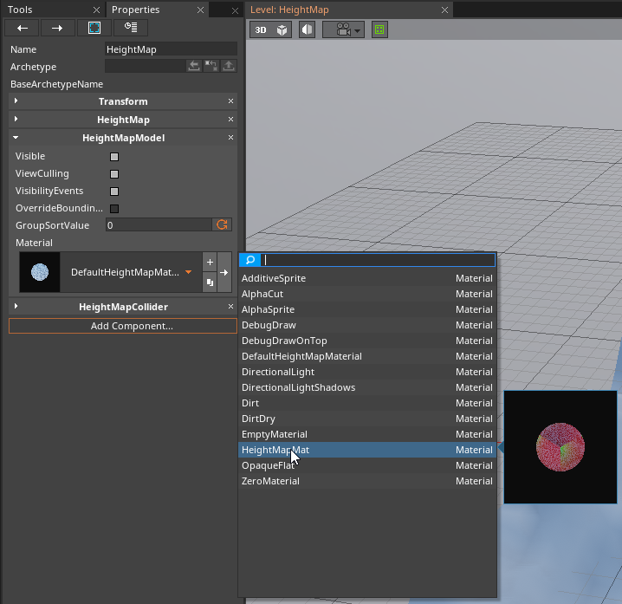The image size is (622, 604).
Task: Select DebugDrawOnTop material from list
Action: [x=367, y=341]
